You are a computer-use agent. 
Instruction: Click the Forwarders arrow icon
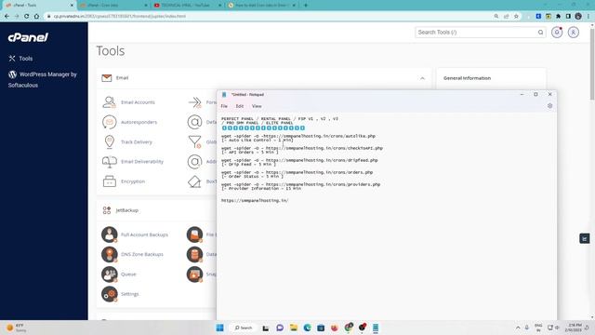click(194, 102)
